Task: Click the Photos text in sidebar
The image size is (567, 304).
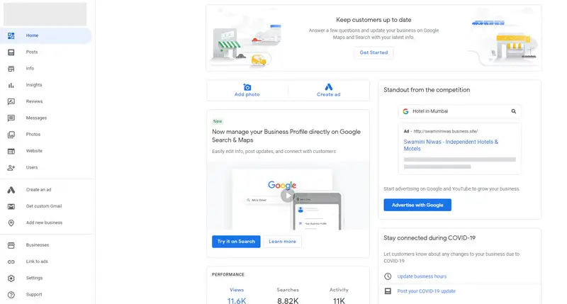Action: click(33, 134)
